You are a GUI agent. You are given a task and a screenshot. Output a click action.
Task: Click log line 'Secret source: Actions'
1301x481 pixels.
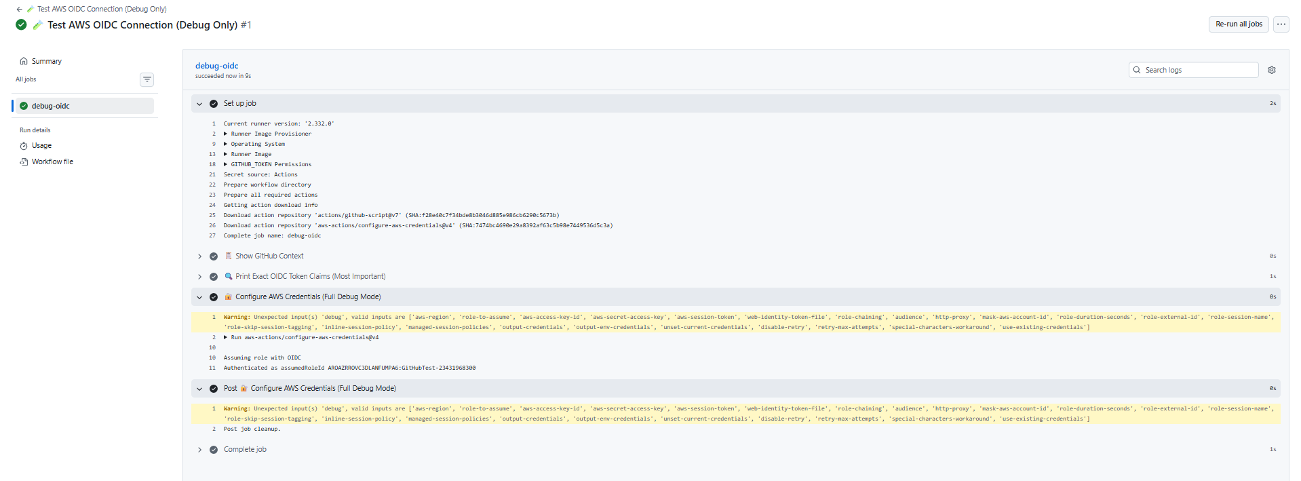(260, 174)
